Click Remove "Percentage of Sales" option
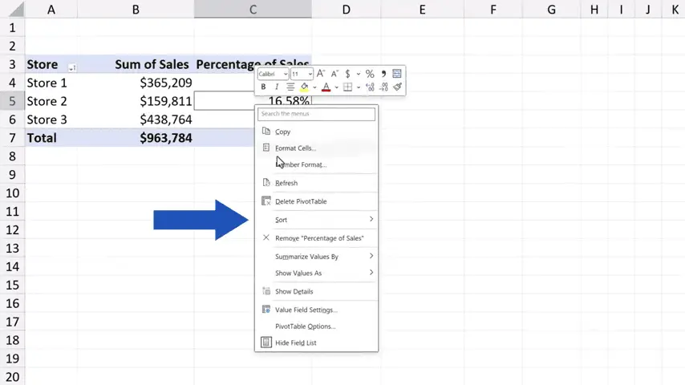The width and height of the screenshot is (685, 385). tap(319, 238)
